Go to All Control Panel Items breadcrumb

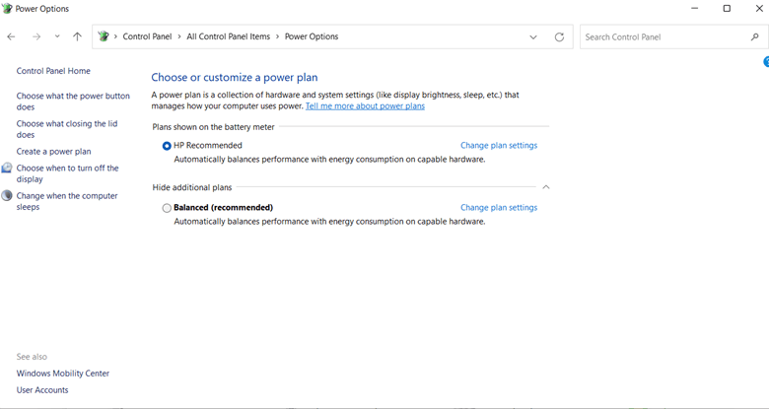point(228,36)
